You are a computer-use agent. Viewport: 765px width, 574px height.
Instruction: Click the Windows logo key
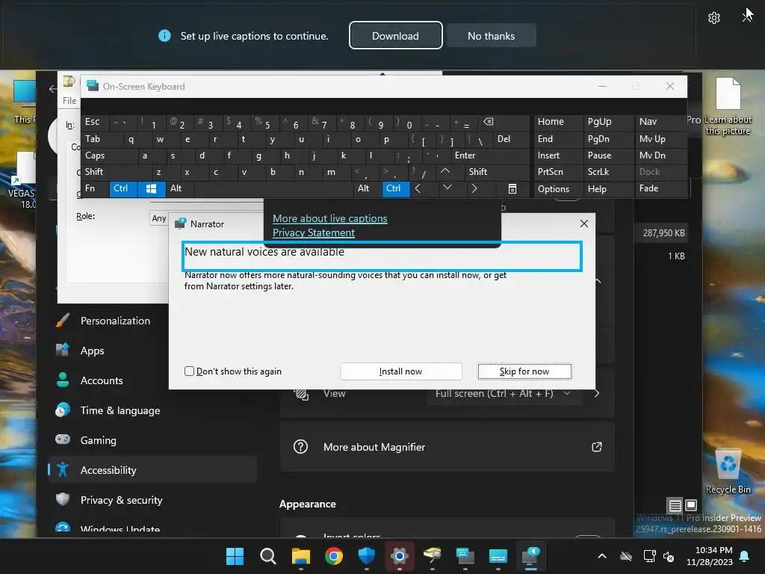(151, 188)
